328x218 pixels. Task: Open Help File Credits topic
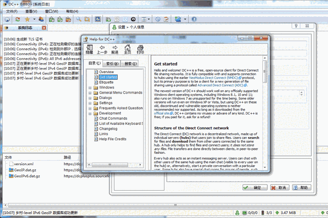pyautogui.click(x=113, y=139)
